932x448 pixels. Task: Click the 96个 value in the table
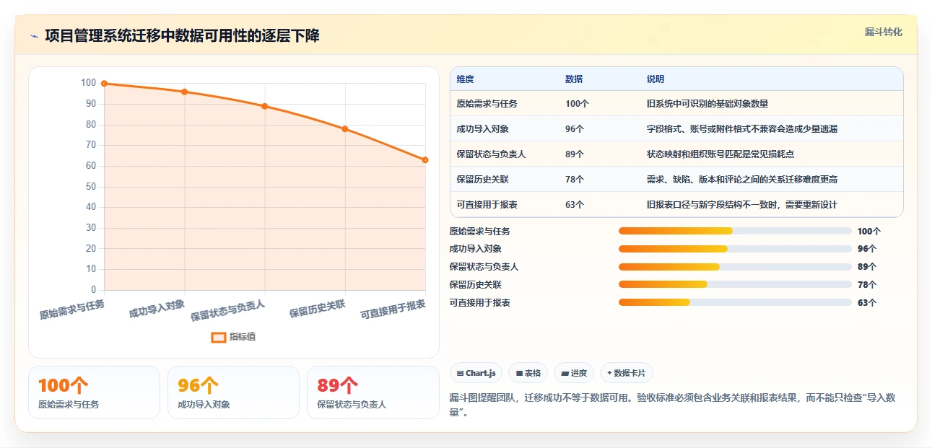pyautogui.click(x=575, y=129)
